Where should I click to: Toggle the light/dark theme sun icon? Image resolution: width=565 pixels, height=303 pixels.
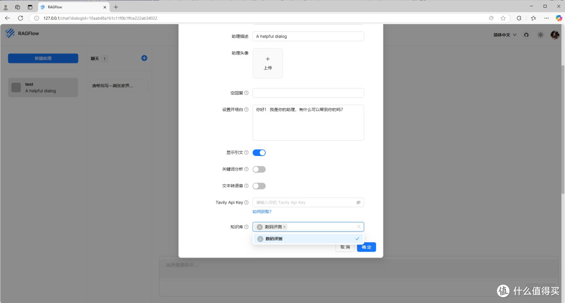pyautogui.click(x=540, y=35)
